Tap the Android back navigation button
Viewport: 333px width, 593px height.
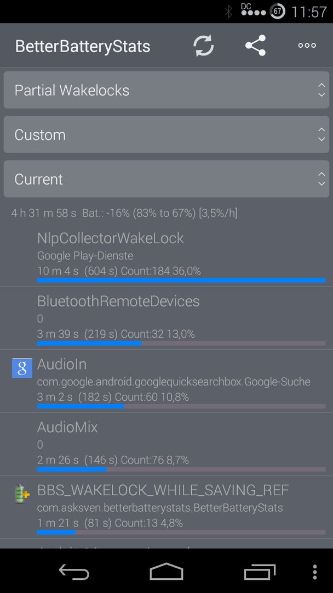tap(74, 571)
